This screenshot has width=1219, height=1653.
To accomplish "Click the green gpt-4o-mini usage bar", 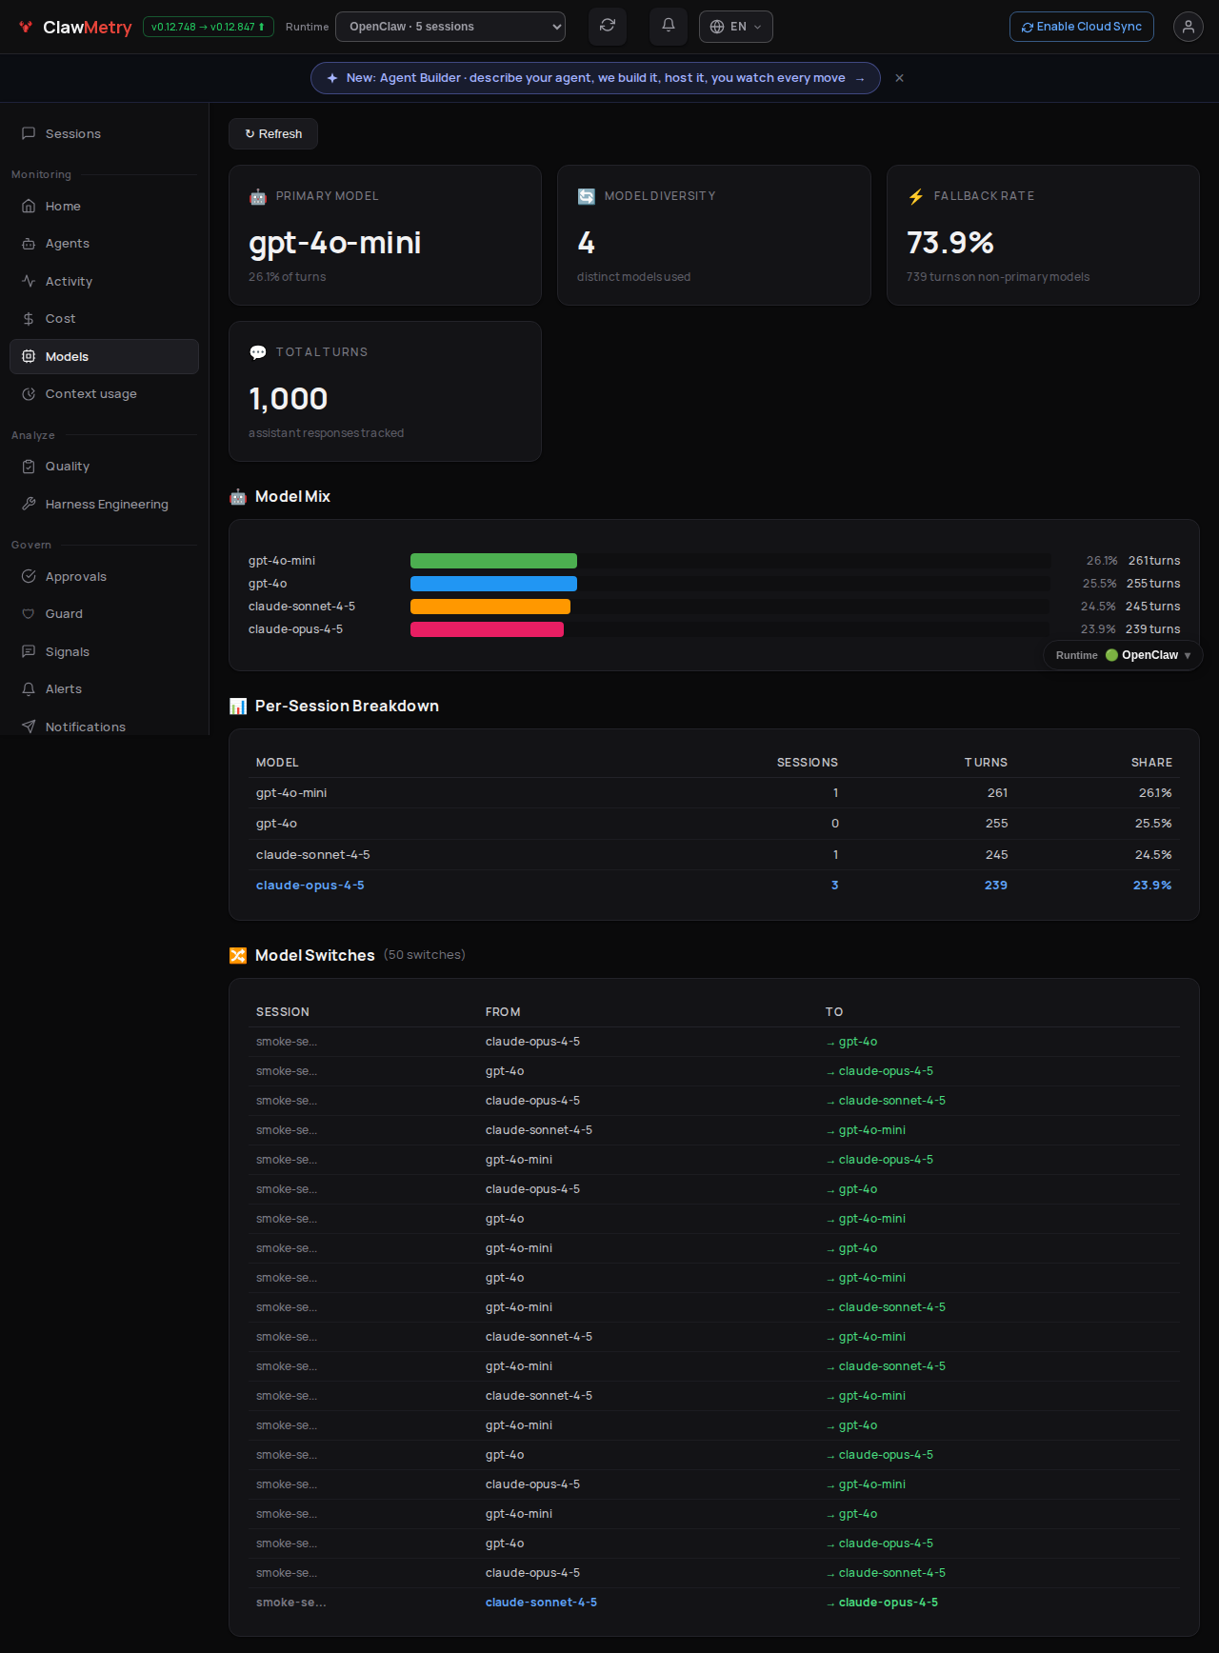I will coord(493,561).
